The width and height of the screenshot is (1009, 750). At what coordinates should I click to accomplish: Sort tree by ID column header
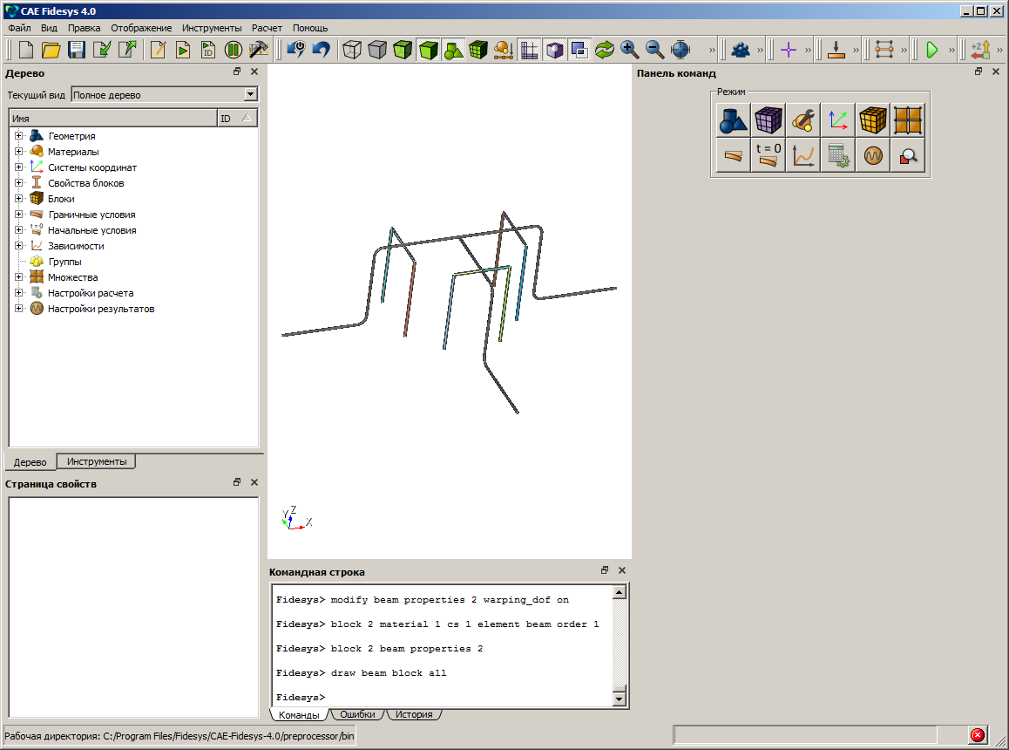(237, 118)
